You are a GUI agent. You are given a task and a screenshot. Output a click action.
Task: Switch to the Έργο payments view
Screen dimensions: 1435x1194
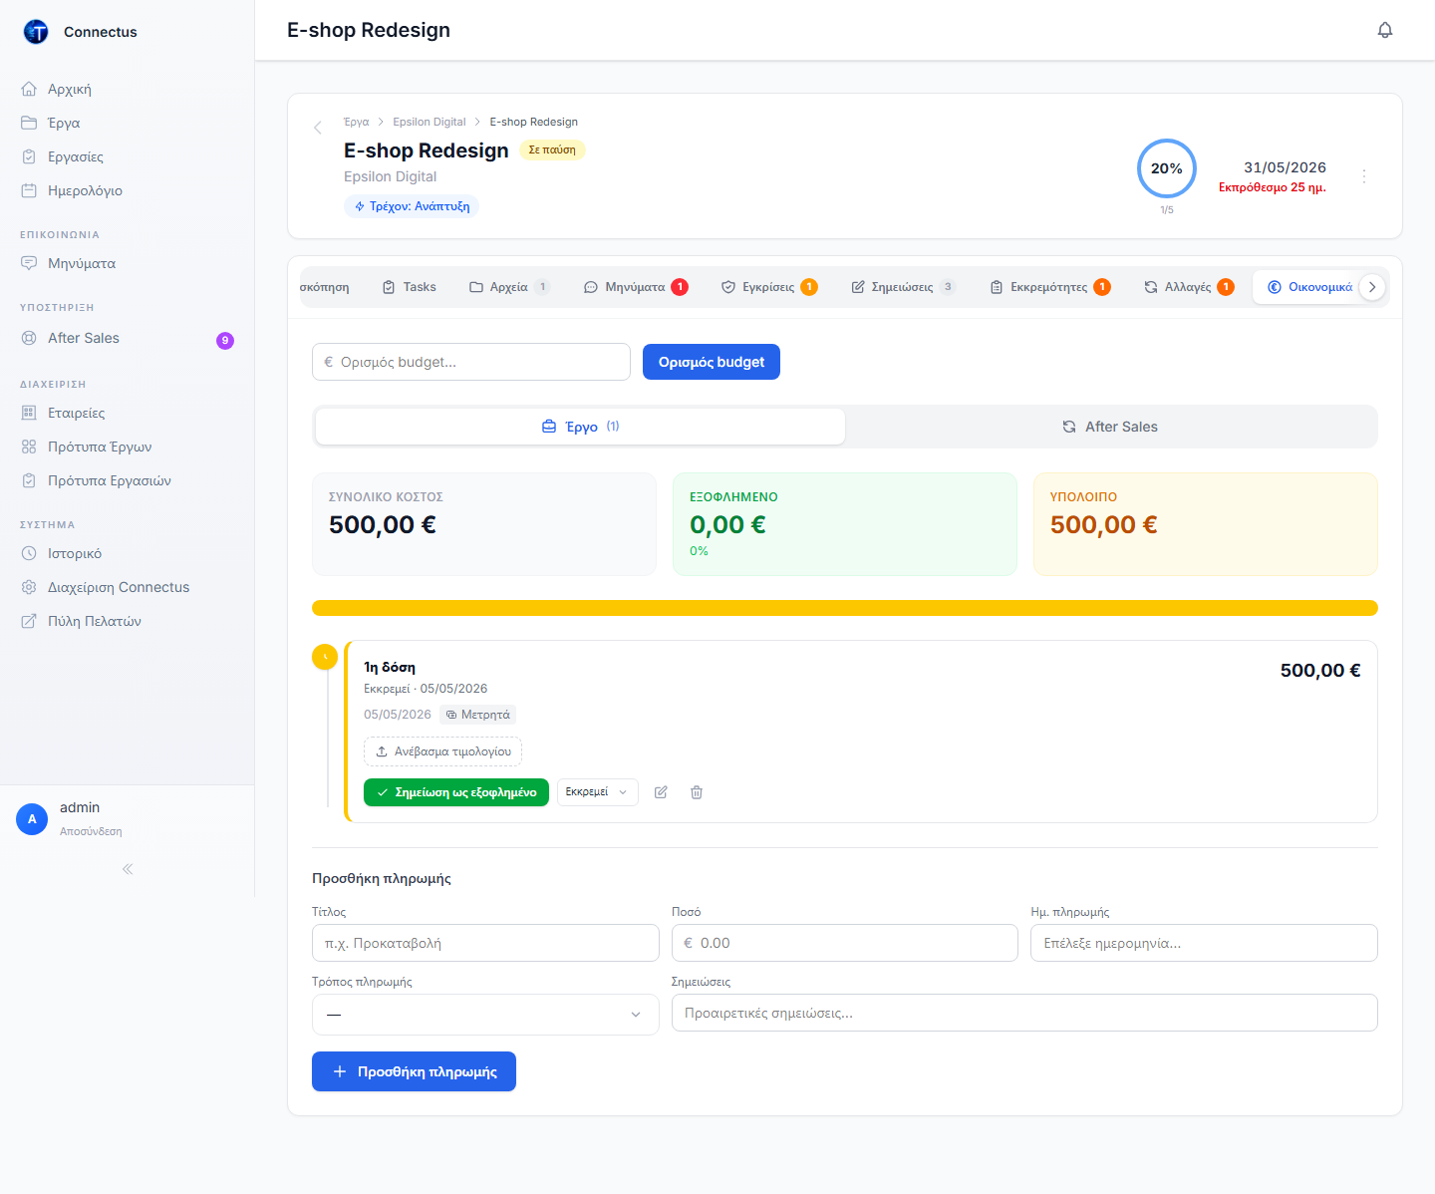[x=580, y=427]
